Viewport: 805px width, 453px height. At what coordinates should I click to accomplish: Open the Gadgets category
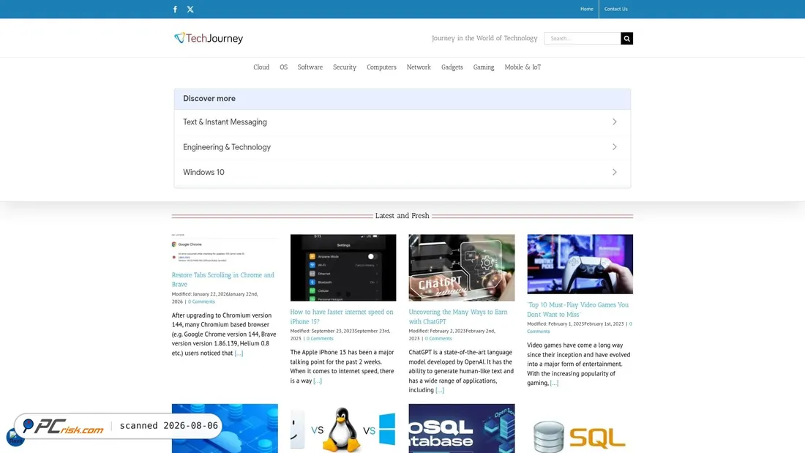[452, 67]
